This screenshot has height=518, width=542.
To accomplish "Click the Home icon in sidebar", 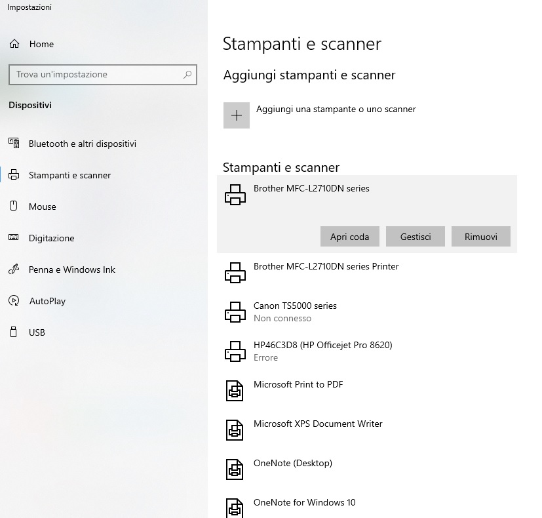I will tap(14, 43).
